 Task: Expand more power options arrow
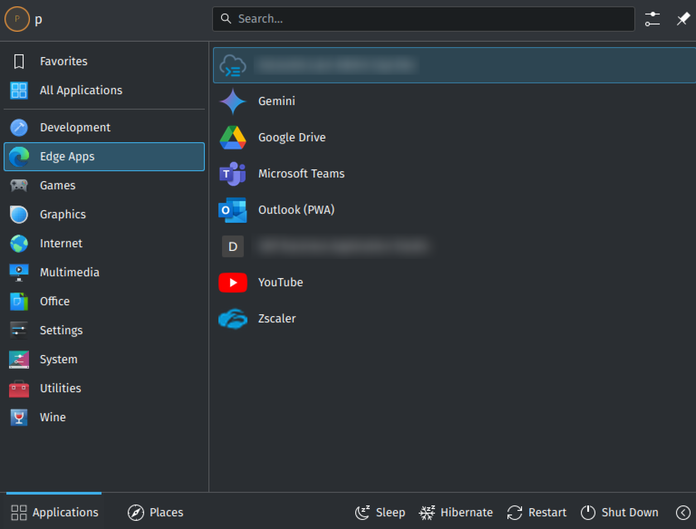(x=683, y=512)
